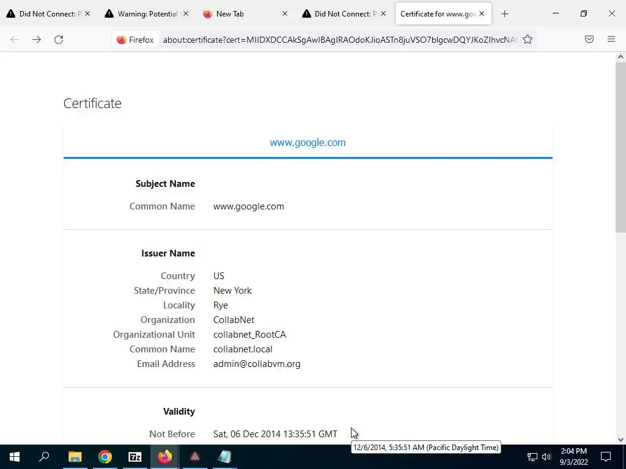
Task: Click the Country value US
Action: 219,276
